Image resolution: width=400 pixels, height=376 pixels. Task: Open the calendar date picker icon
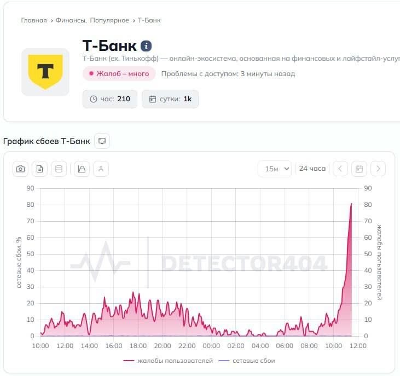coord(359,169)
